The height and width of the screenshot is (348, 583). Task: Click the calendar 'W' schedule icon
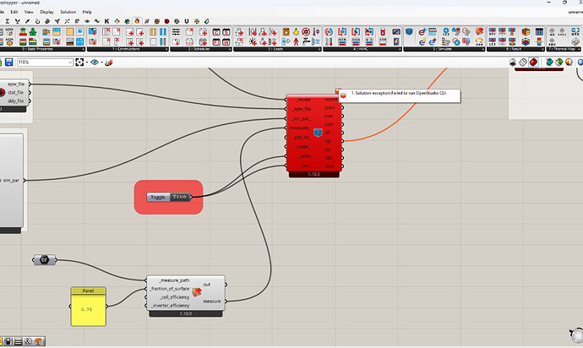[226, 41]
